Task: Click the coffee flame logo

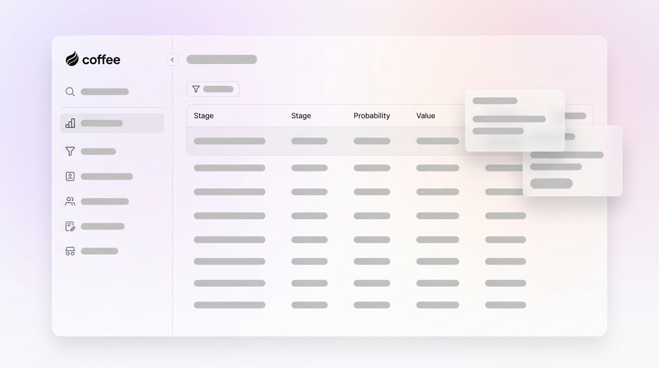Action: click(x=72, y=58)
